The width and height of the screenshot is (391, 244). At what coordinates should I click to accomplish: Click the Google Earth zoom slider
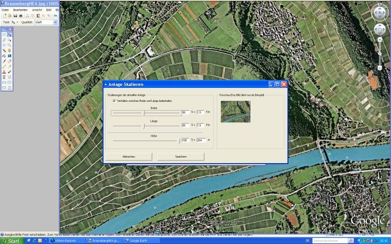pos(380,54)
